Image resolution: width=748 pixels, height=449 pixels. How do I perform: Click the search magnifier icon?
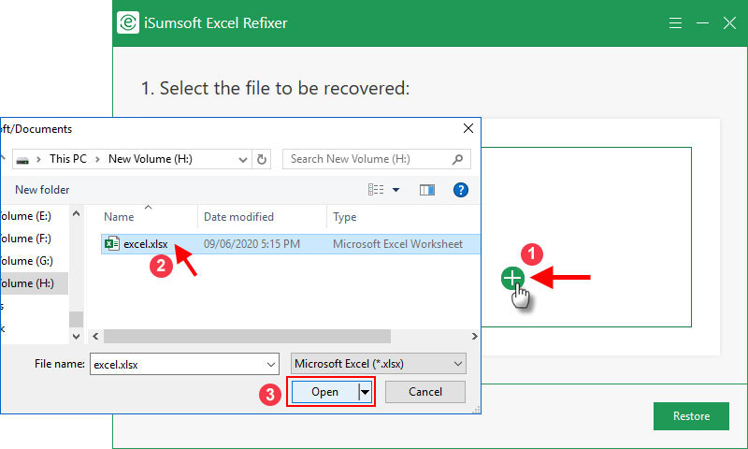tap(457, 159)
